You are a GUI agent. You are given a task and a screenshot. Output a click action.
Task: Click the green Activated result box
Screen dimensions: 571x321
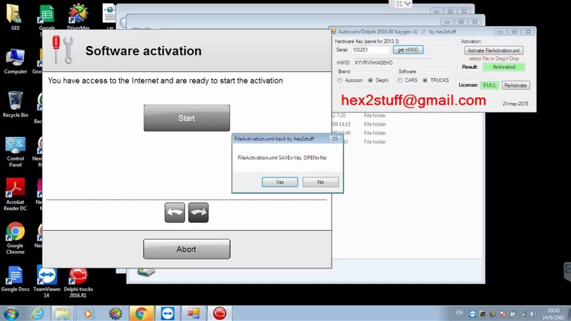click(504, 67)
